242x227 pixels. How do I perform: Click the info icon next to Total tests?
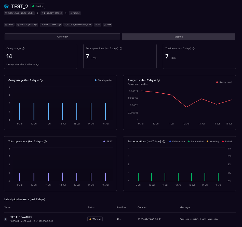pos(194,48)
